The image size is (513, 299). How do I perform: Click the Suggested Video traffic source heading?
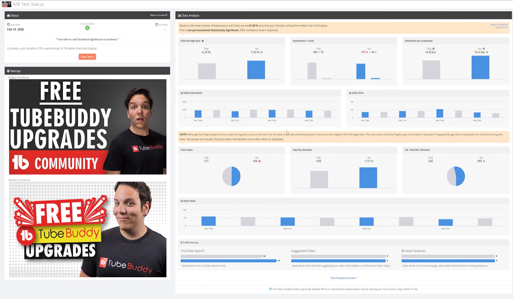click(303, 251)
